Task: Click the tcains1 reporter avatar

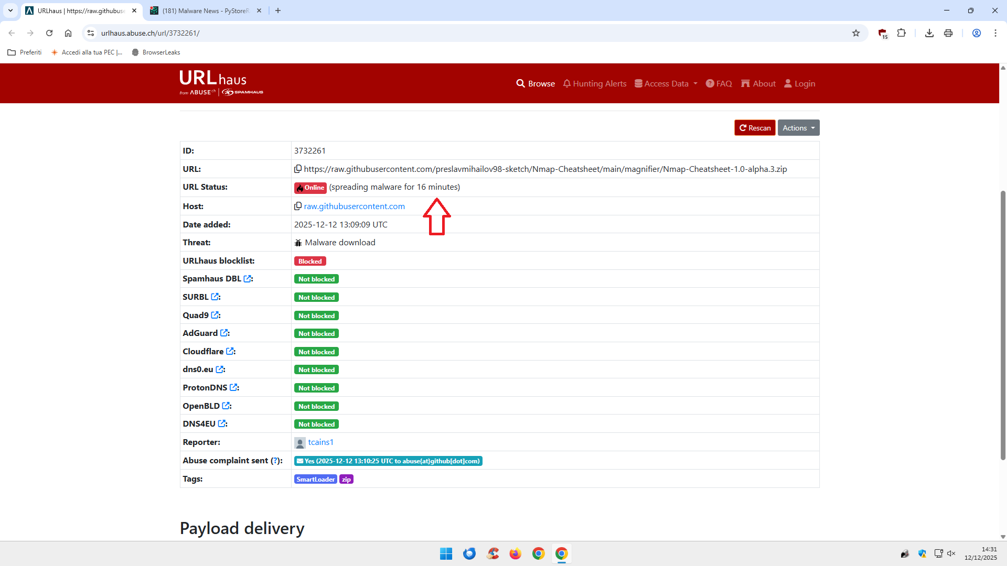Action: click(x=300, y=443)
